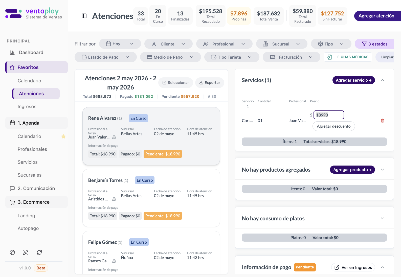Expand the 3. Ecommerce section
The image size is (401, 277).
37,202
